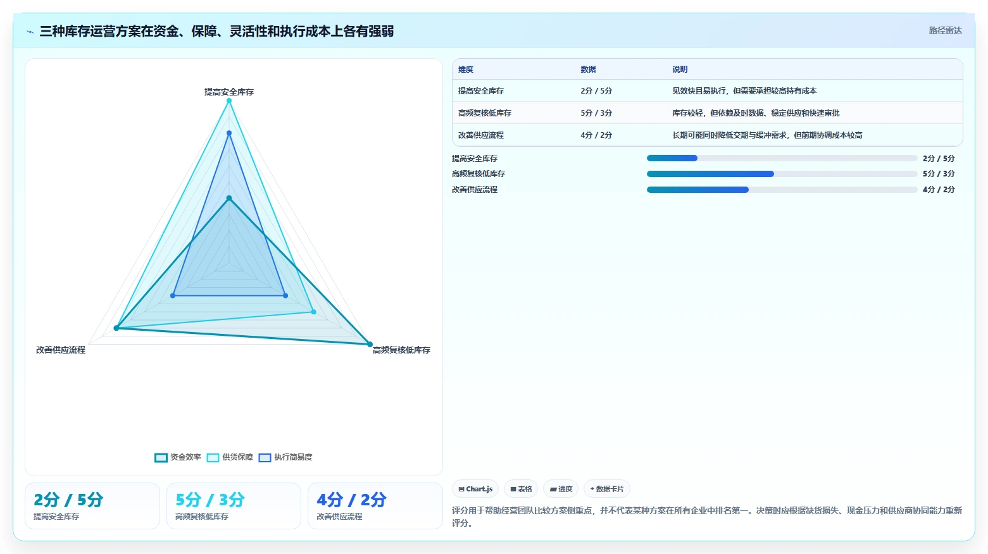988x554 pixels.
Task: Click the 高频复核低库存 radar axis label
Action: [401, 350]
